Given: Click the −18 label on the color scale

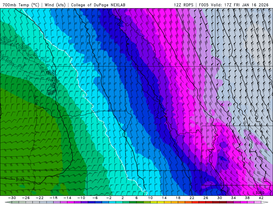Looking at the screenshot, I should (54, 198).
